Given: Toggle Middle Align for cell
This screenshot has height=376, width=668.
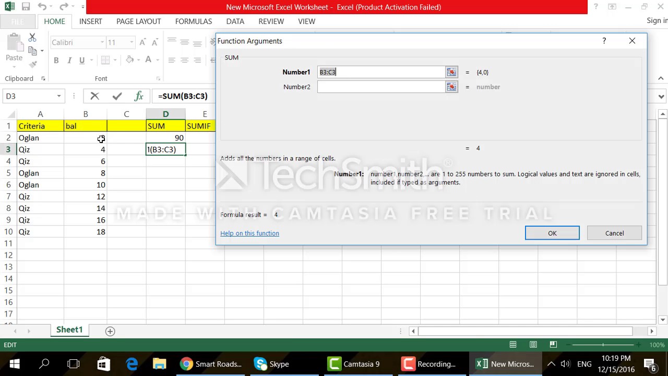Looking at the screenshot, I should click(x=184, y=43).
